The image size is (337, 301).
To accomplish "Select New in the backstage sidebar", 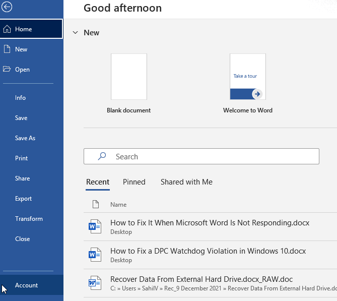I will tap(31, 49).
